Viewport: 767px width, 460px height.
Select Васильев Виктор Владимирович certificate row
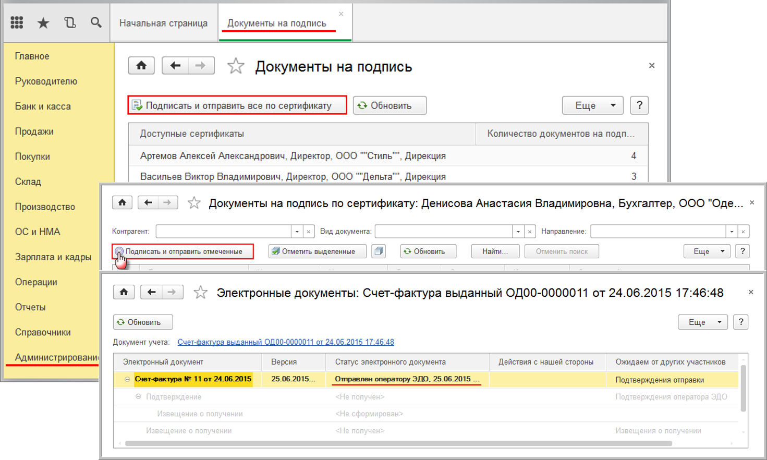pos(388,176)
